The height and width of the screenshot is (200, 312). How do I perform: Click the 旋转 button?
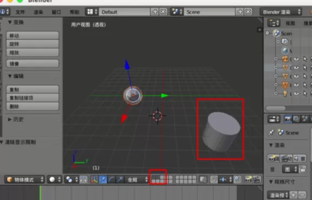32,44
